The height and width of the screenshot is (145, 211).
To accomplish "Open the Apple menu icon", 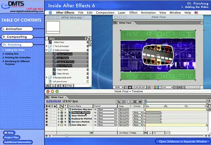I will click(x=50, y=13).
